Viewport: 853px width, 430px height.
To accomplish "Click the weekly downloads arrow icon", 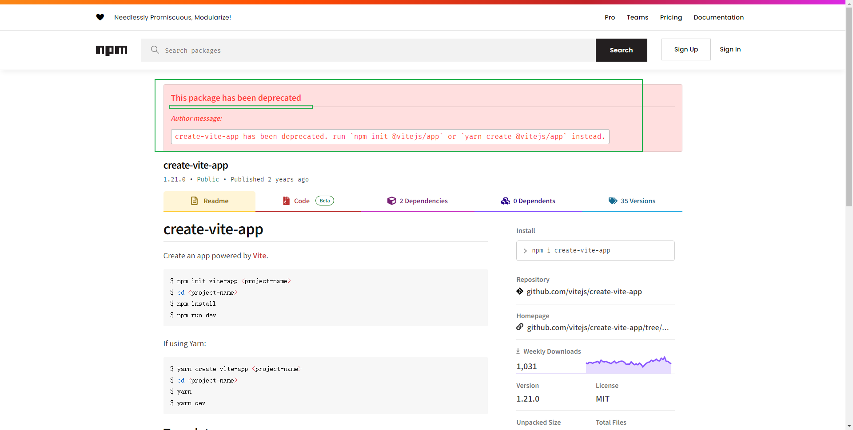I will click(x=518, y=351).
